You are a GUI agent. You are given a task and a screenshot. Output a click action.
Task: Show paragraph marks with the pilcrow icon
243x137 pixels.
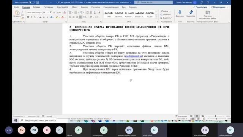(99, 13)
